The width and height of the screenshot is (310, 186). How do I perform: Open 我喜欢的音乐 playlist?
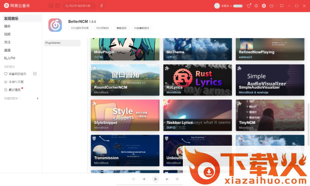pyautogui.click(x=15, y=74)
